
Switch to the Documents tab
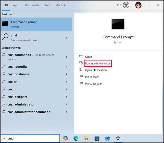[x=32, y=5]
